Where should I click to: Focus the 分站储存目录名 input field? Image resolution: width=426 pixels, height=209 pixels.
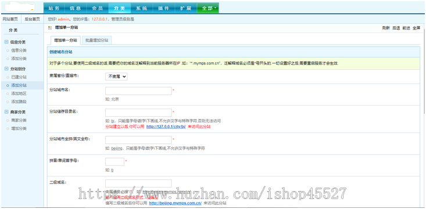pyautogui.click(x=138, y=113)
